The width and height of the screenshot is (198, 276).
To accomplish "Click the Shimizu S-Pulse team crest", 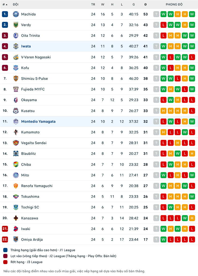I will tap(16, 79).
